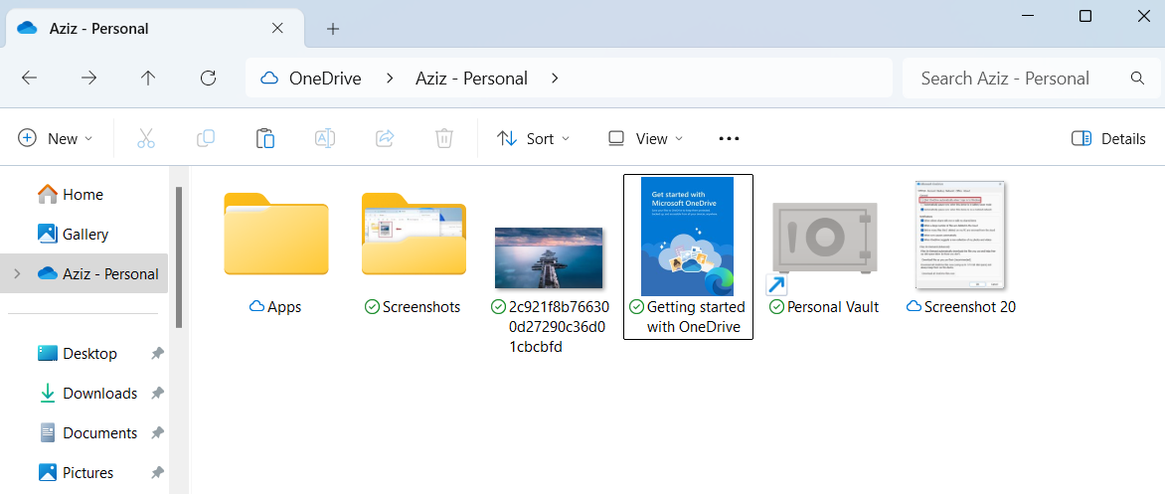
Task: Click OneDrive breadcrumb in address bar
Action: 325,78
